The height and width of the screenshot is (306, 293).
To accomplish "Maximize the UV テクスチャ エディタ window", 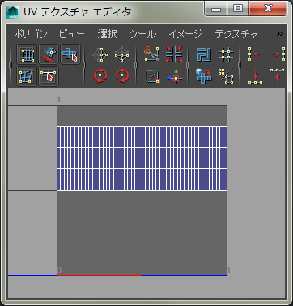I will tap(237, 9).
